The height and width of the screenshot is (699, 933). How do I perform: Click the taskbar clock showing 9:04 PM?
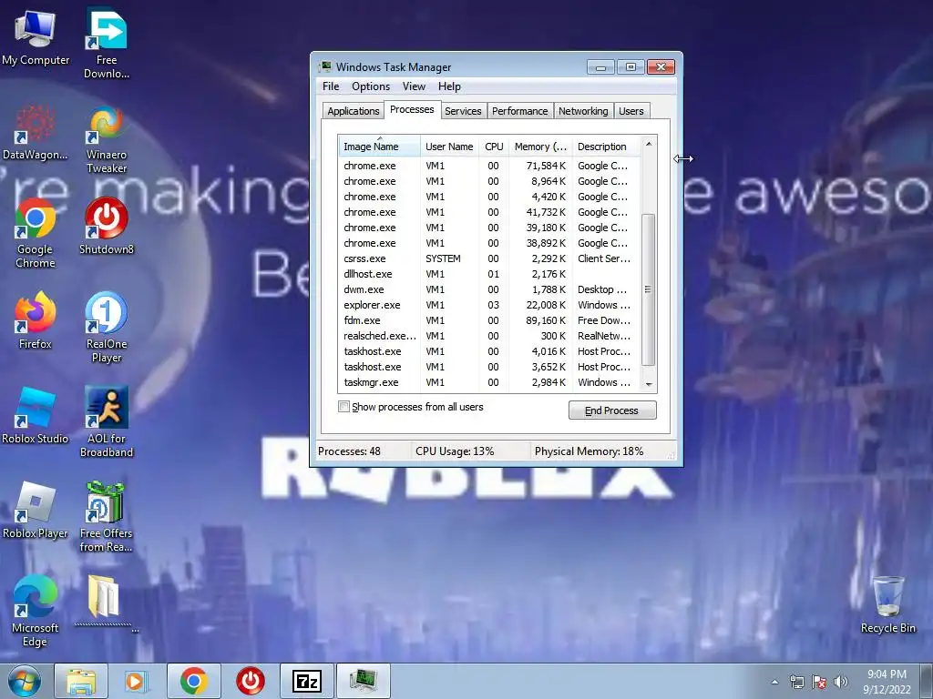(887, 682)
